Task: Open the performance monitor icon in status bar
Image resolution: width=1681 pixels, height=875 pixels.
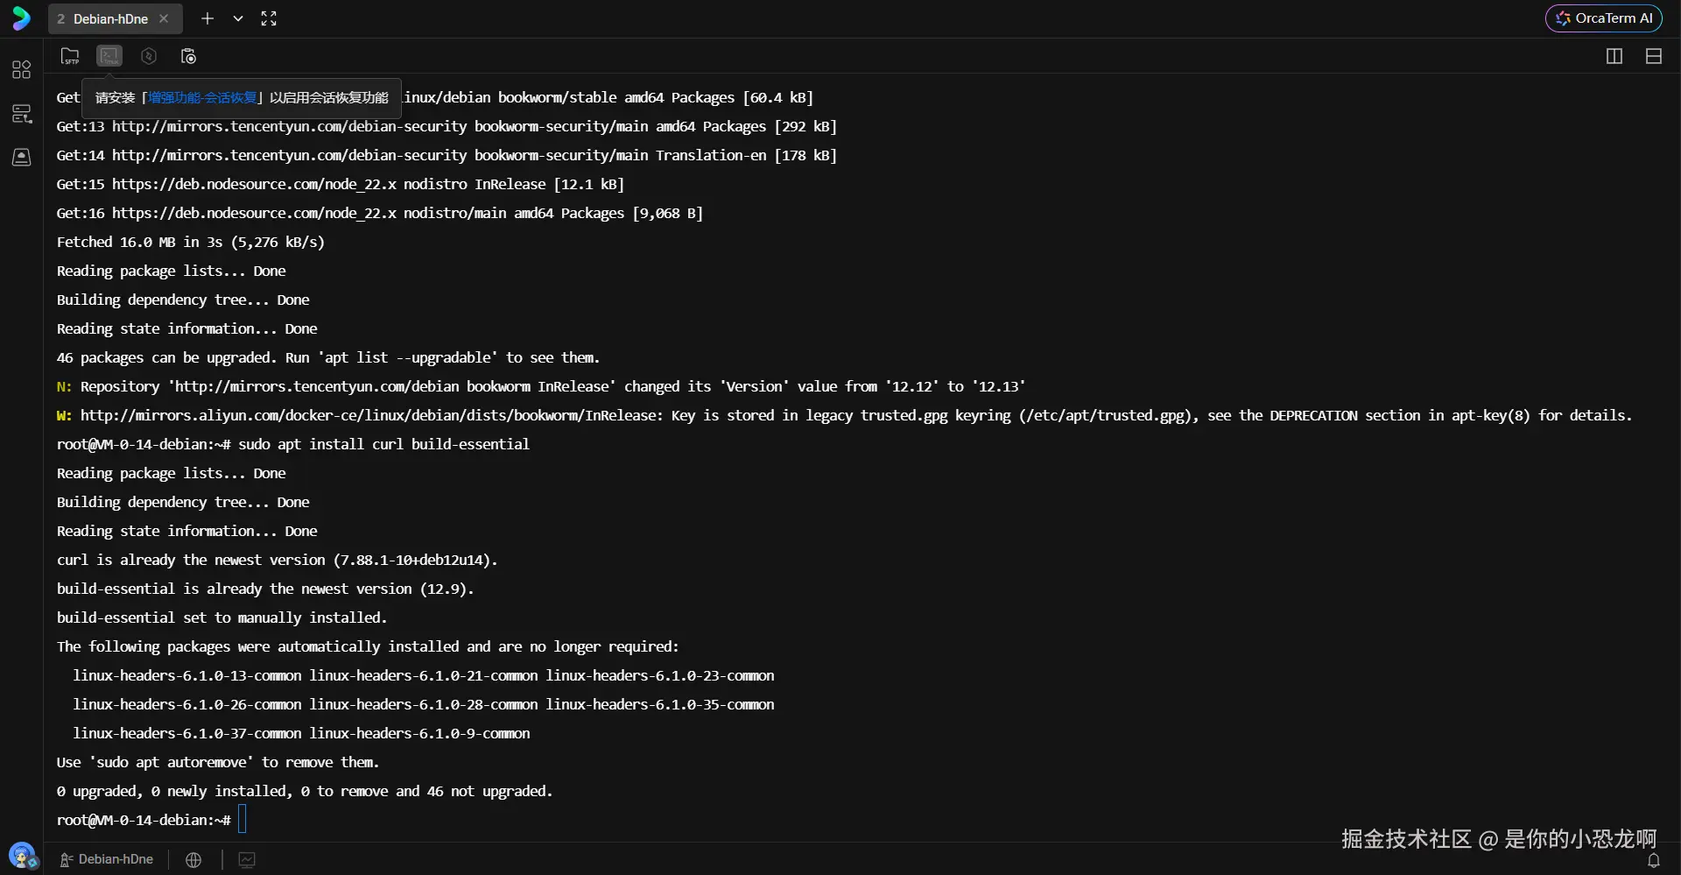Action: click(x=246, y=859)
